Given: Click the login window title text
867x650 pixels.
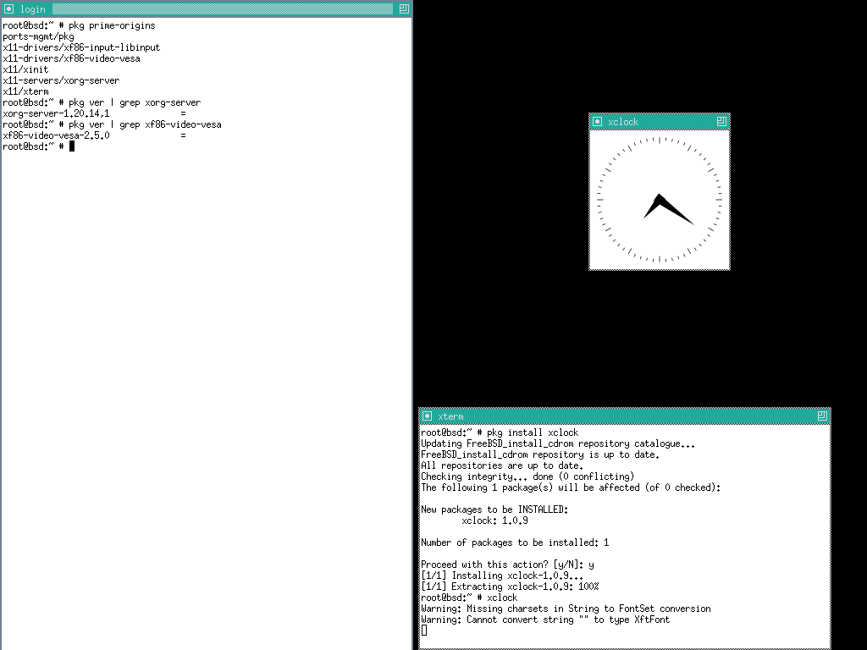Looking at the screenshot, I should (33, 9).
